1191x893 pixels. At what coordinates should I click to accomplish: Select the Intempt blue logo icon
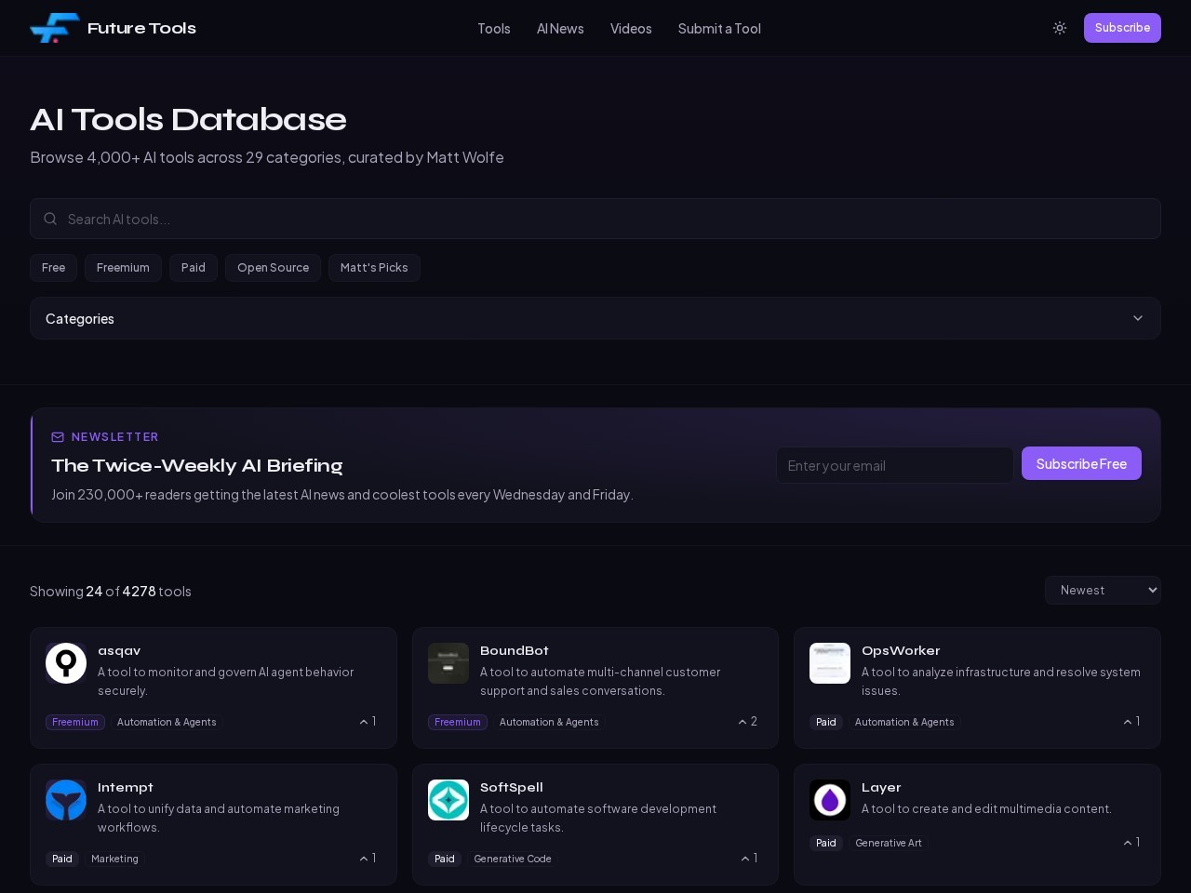click(66, 800)
